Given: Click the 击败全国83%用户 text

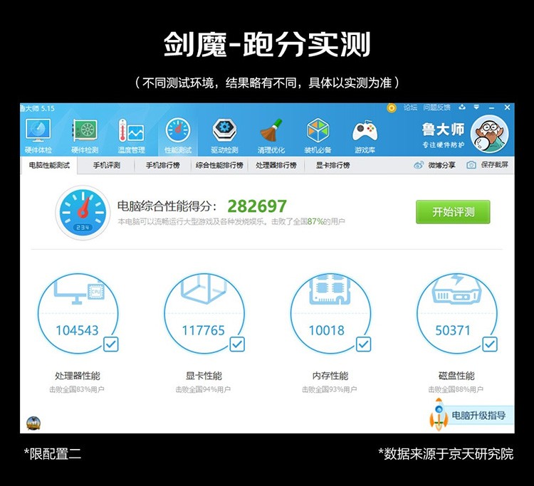Looking at the screenshot, I should coord(77,389).
